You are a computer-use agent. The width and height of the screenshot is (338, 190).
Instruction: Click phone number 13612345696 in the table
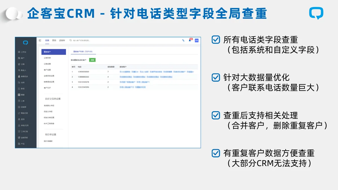(83, 87)
